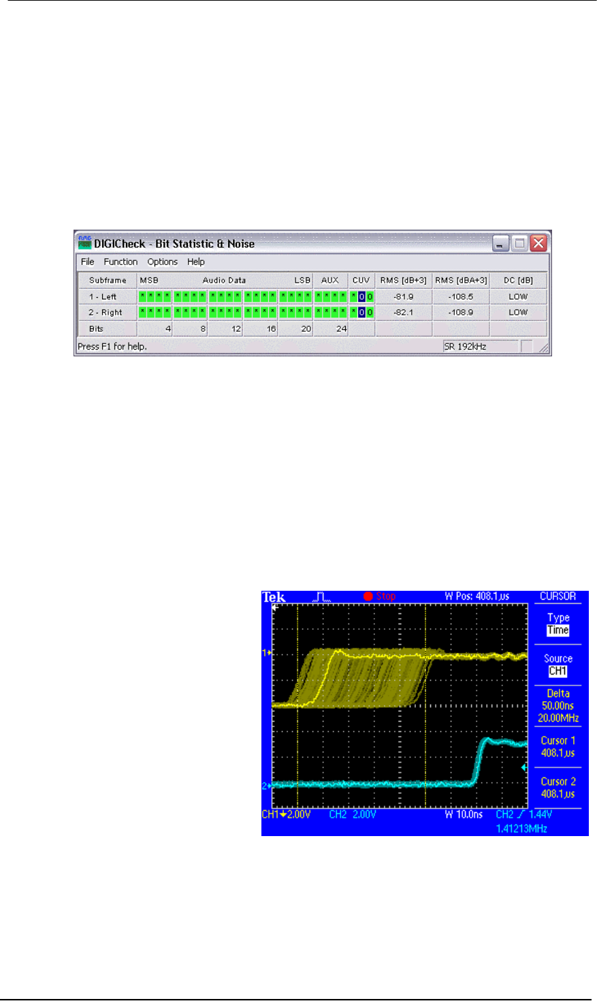
Task: Close the DIGICheck window
Action: 538,243
